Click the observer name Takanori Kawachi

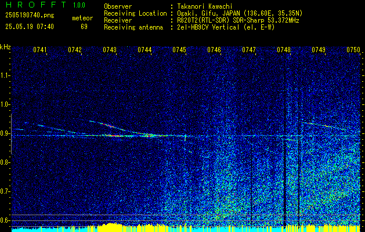205,6
